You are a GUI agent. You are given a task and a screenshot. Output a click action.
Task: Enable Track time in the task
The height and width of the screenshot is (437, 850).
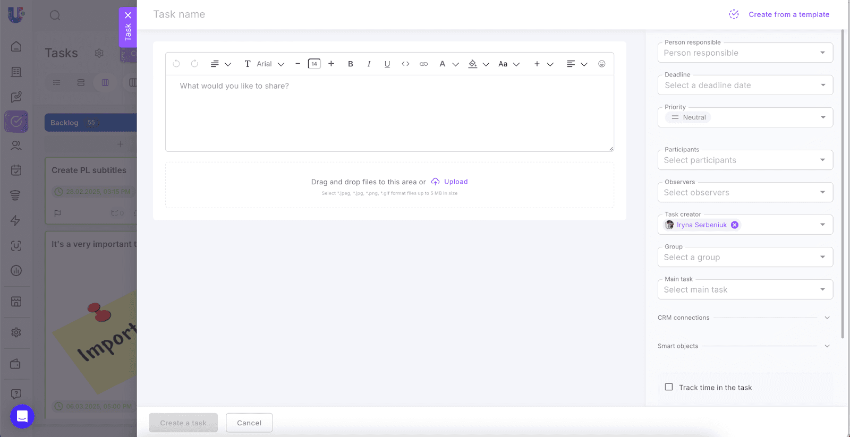pyautogui.click(x=669, y=387)
